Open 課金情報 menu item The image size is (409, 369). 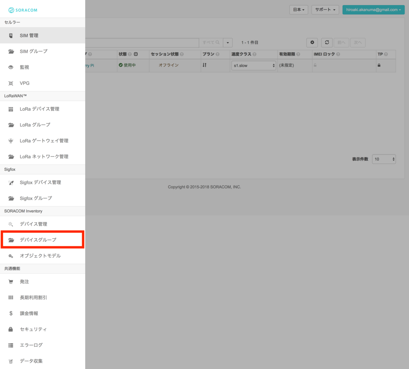point(42,313)
